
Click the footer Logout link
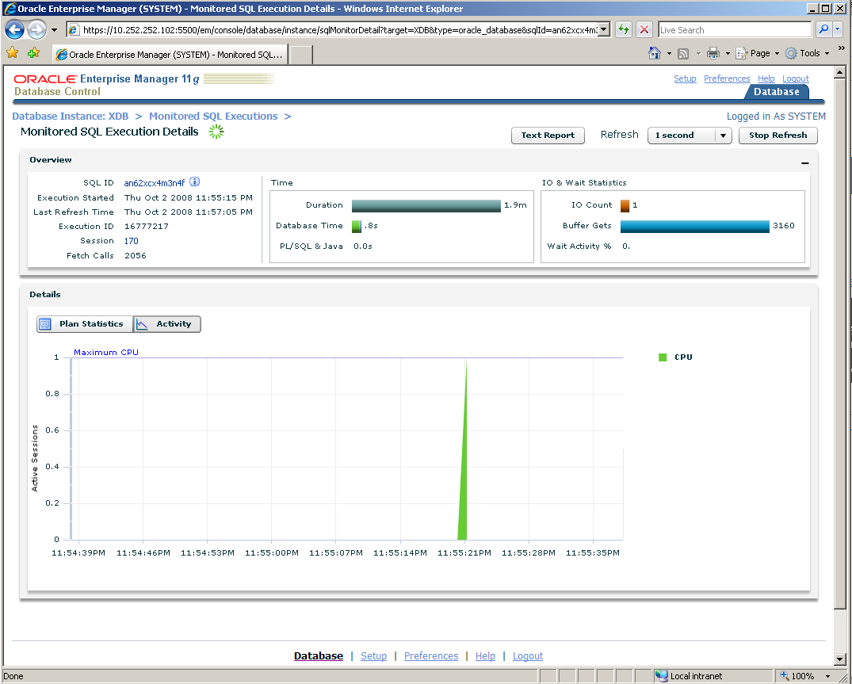pyautogui.click(x=528, y=656)
